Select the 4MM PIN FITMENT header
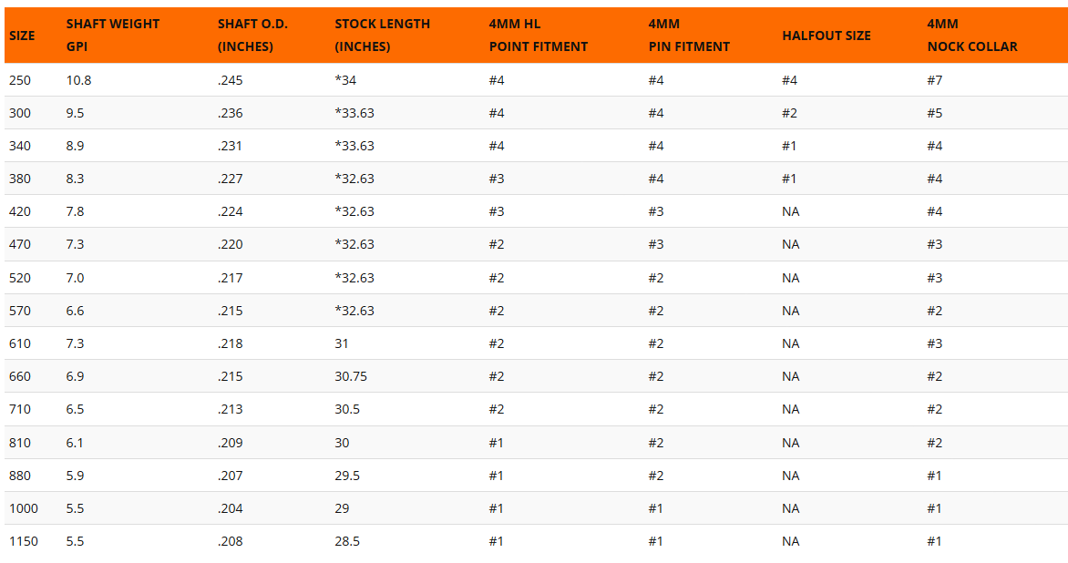Viewport: 1068px width, 563px height. point(689,36)
